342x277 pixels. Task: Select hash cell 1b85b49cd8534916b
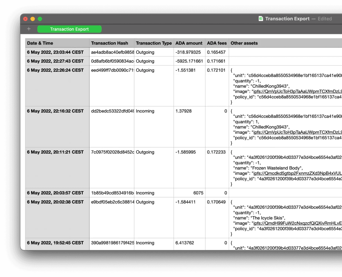click(x=112, y=193)
